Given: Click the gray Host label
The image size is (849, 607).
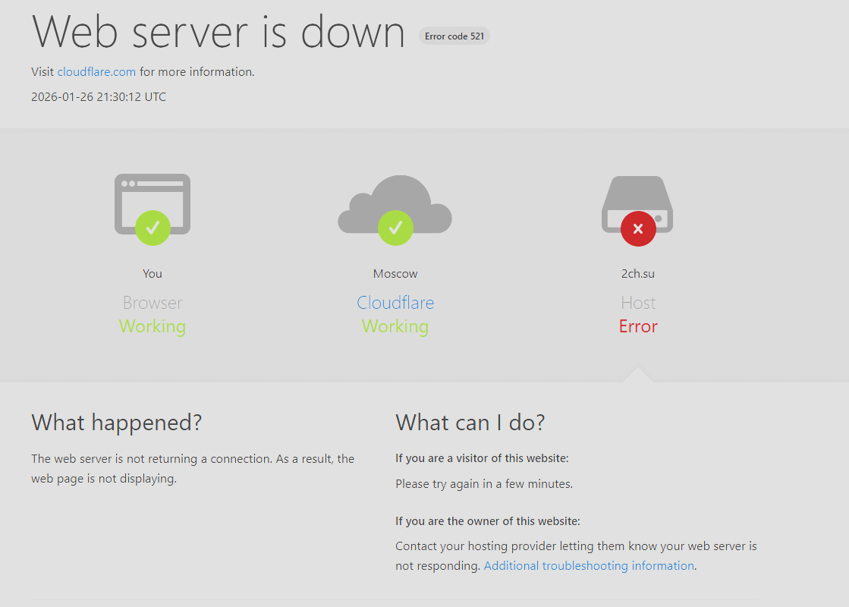Looking at the screenshot, I should 638,303.
